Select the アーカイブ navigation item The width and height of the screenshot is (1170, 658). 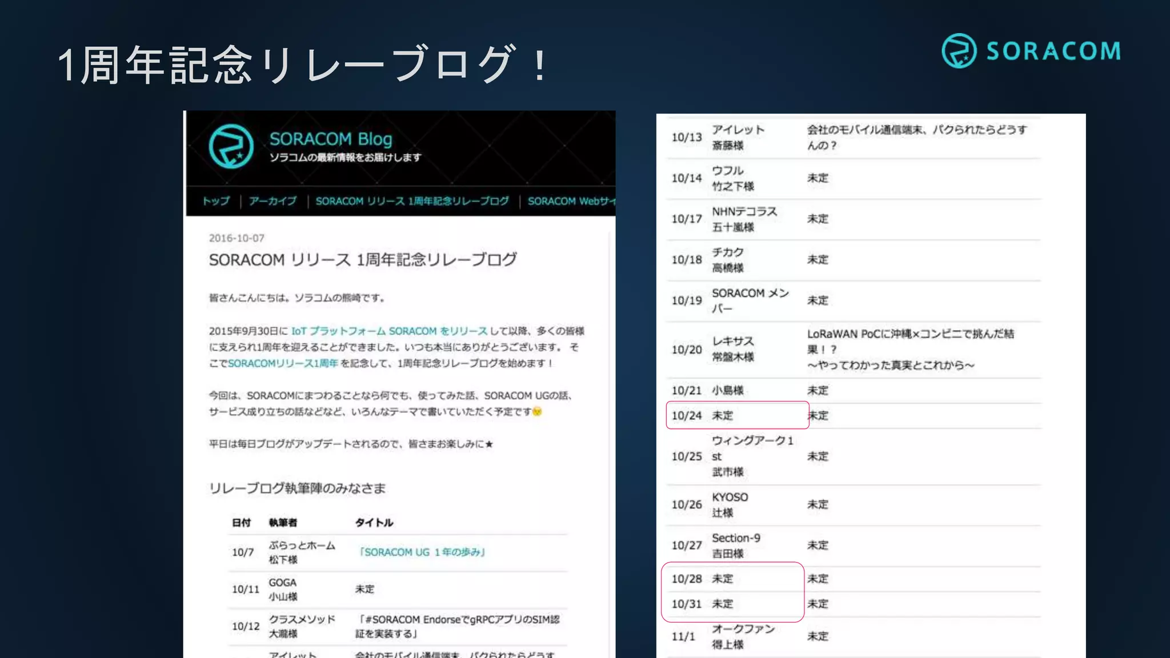coord(273,201)
